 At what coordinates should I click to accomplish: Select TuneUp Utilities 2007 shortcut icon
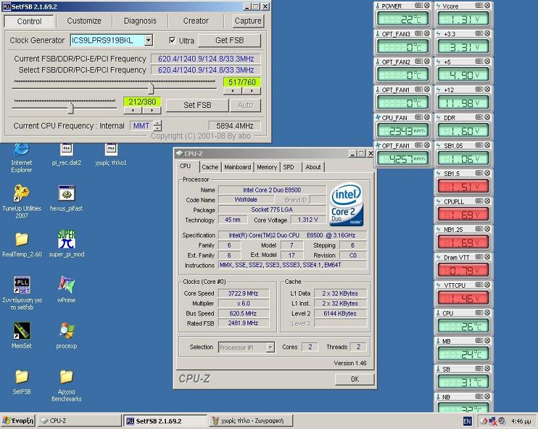pyautogui.click(x=22, y=193)
